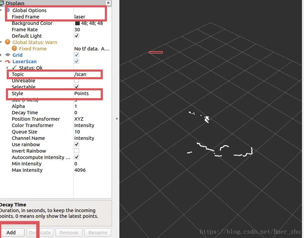Open Position Transformer dropdown showing XYZ

93,119
